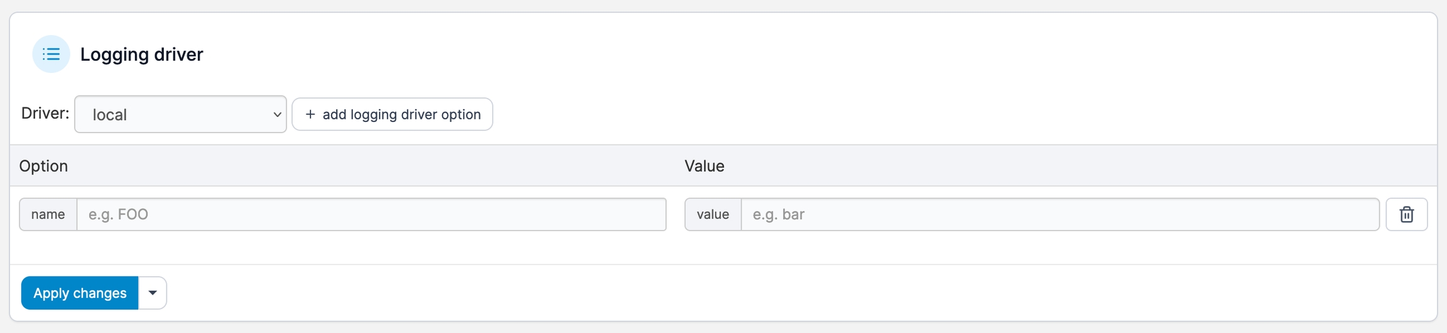Focus the option name field e.g. FOO
1447x333 pixels.
[x=371, y=215]
